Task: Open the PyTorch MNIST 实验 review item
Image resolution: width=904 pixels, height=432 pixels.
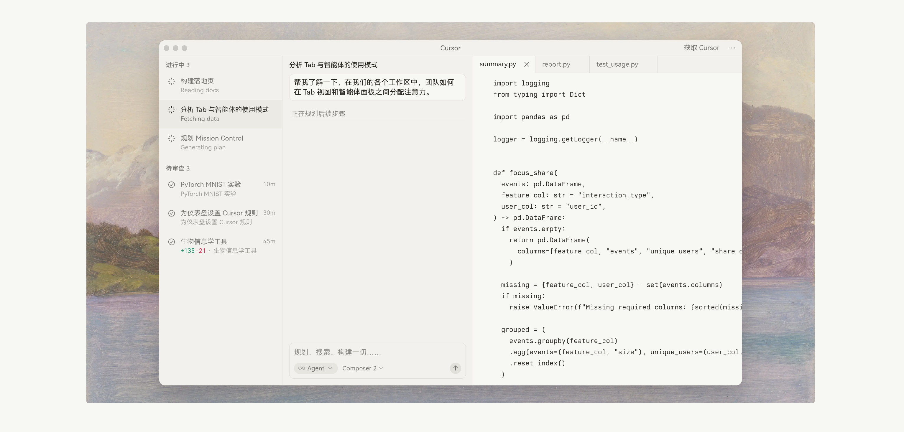Action: coord(221,189)
